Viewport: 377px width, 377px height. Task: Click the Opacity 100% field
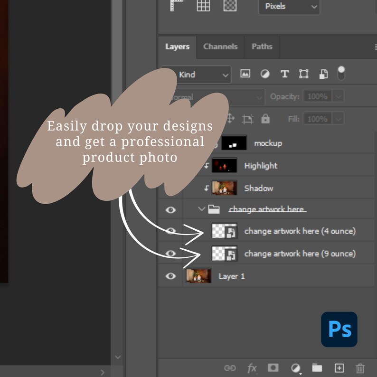point(317,97)
